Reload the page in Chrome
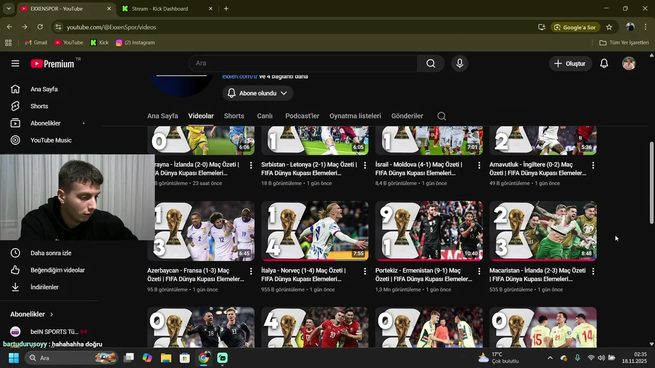This screenshot has height=368, width=655. click(x=40, y=27)
